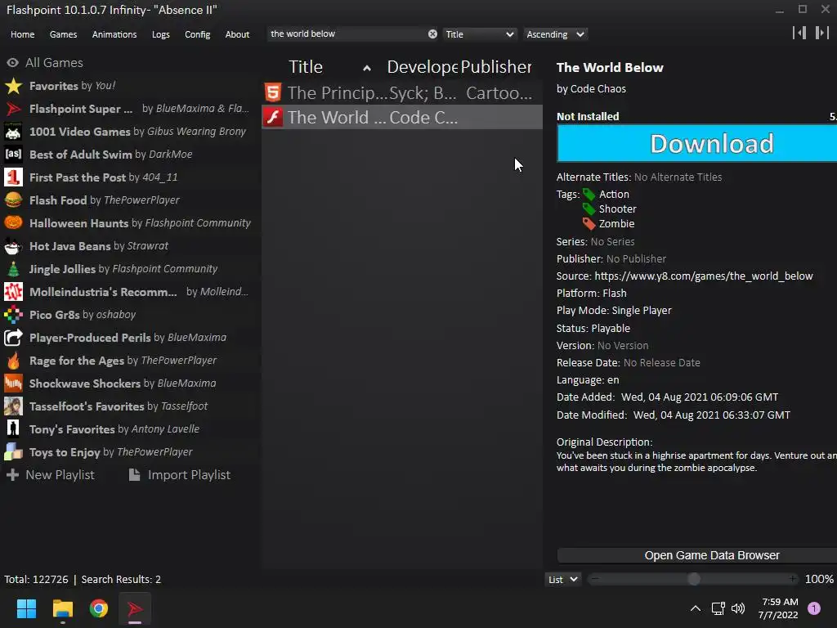Click the Pico Gr8s playlist icon
The height and width of the screenshot is (628, 837).
tap(13, 315)
